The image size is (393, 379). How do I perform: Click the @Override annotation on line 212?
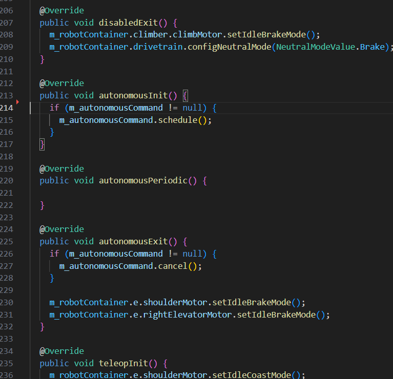pyautogui.click(x=61, y=83)
